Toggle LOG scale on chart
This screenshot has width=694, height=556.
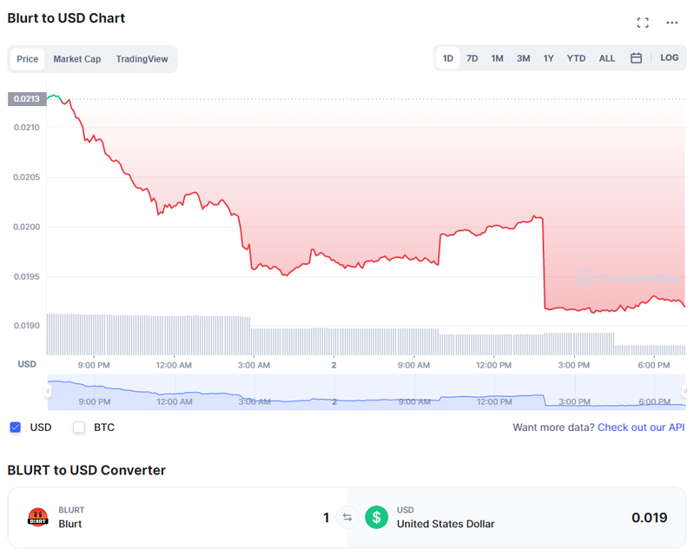[x=669, y=58]
